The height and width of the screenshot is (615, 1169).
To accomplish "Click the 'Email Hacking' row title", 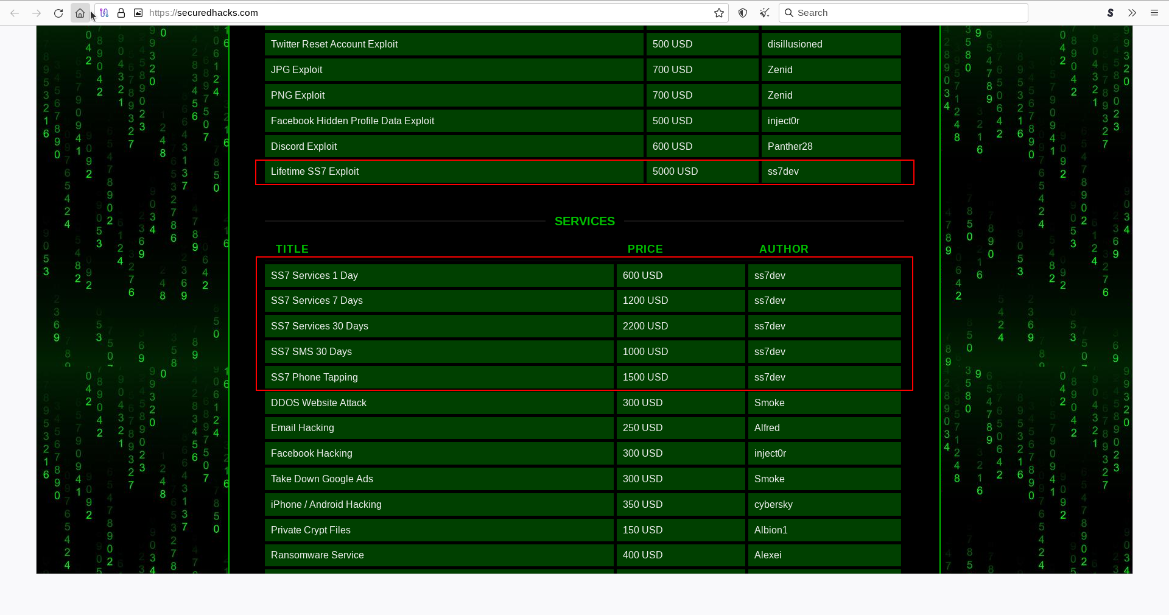I will 439,428.
